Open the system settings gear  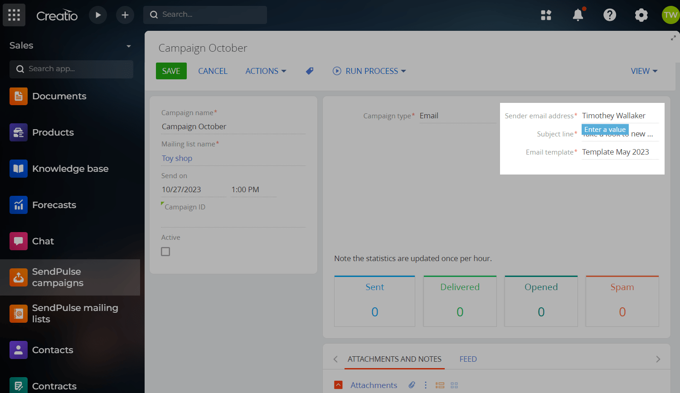pyautogui.click(x=641, y=15)
